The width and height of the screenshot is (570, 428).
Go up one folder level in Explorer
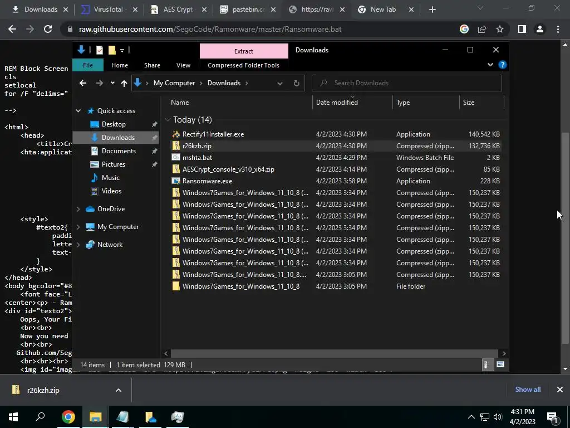click(x=124, y=84)
